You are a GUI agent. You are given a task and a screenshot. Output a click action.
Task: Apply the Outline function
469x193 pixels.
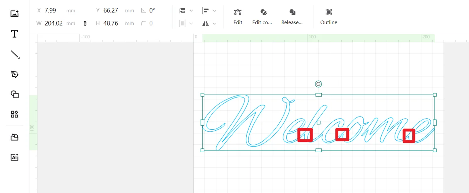(329, 16)
